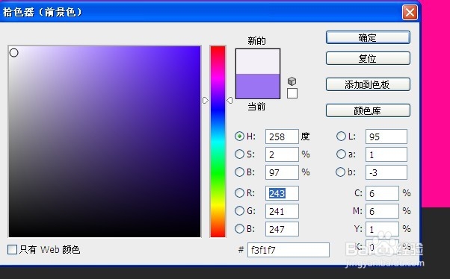Select the G green radio button
Viewport: 450px width, 279px height.
pos(239,211)
